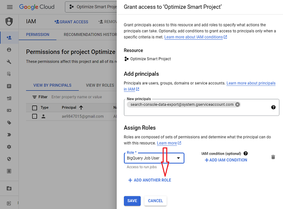This screenshot has height=209, width=283.
Task: Click the CANCEL button
Action: coord(155,201)
